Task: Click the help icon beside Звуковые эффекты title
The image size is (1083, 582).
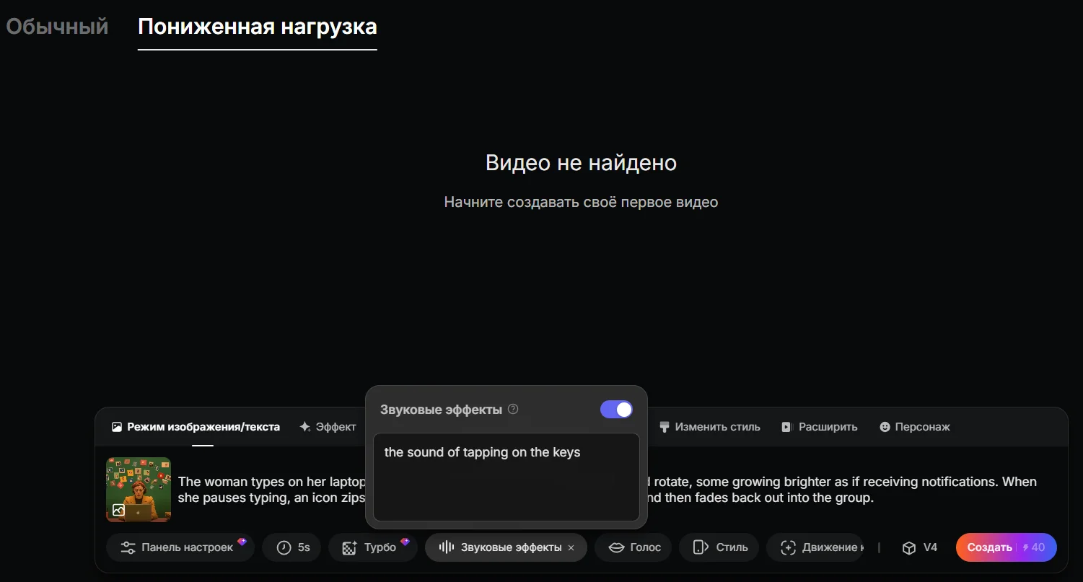Action: pyautogui.click(x=513, y=410)
